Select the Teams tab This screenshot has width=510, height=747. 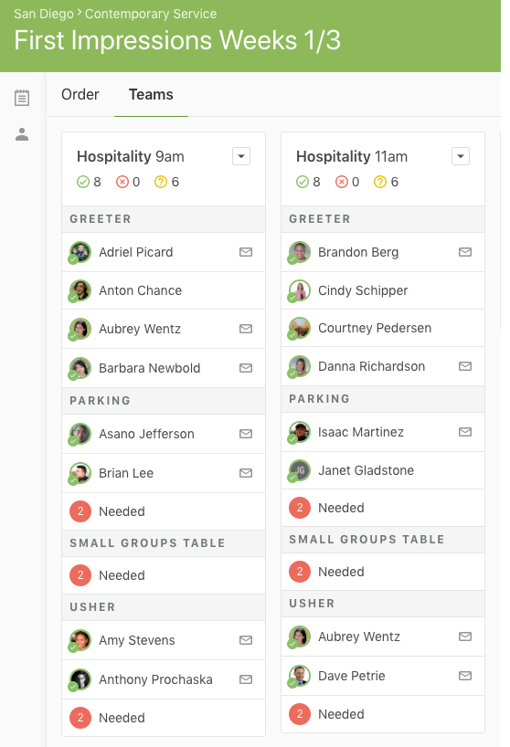(x=151, y=94)
